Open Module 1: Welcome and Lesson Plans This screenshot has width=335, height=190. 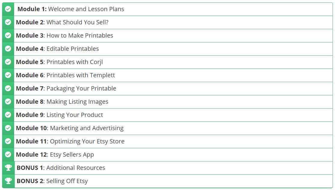tap(173, 9)
